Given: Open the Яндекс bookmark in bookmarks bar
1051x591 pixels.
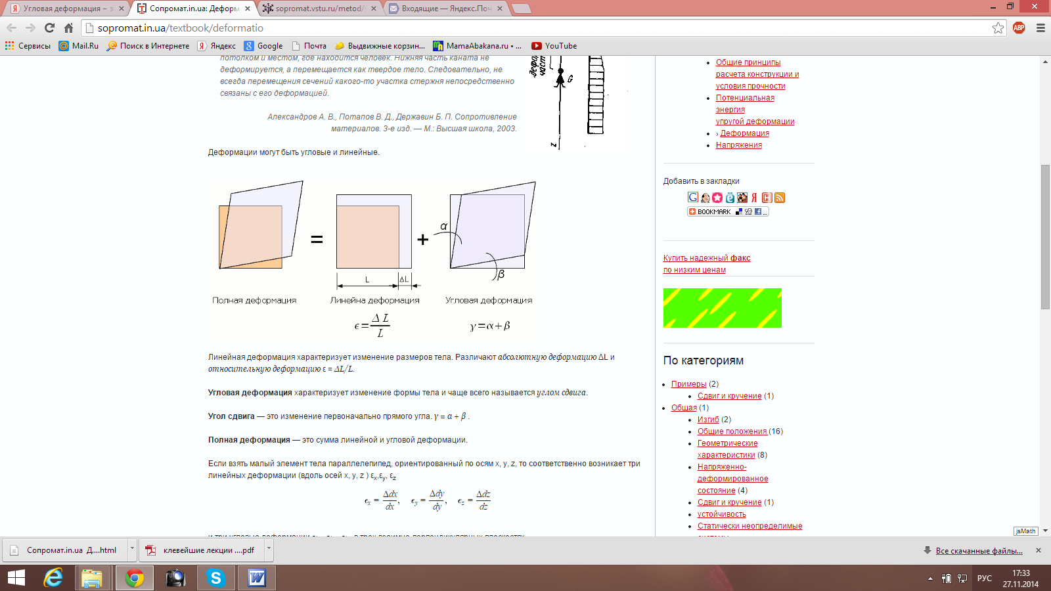Looking at the screenshot, I should [217, 46].
